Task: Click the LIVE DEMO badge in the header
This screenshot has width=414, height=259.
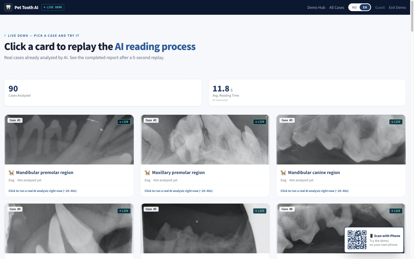Action: click(x=53, y=7)
